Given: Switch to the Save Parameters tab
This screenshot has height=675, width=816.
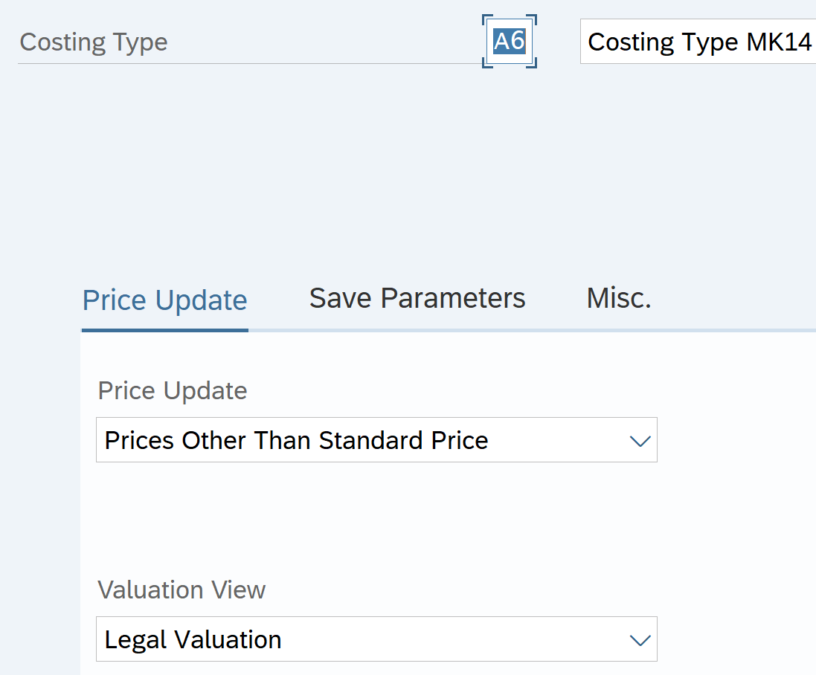Looking at the screenshot, I should (x=417, y=298).
